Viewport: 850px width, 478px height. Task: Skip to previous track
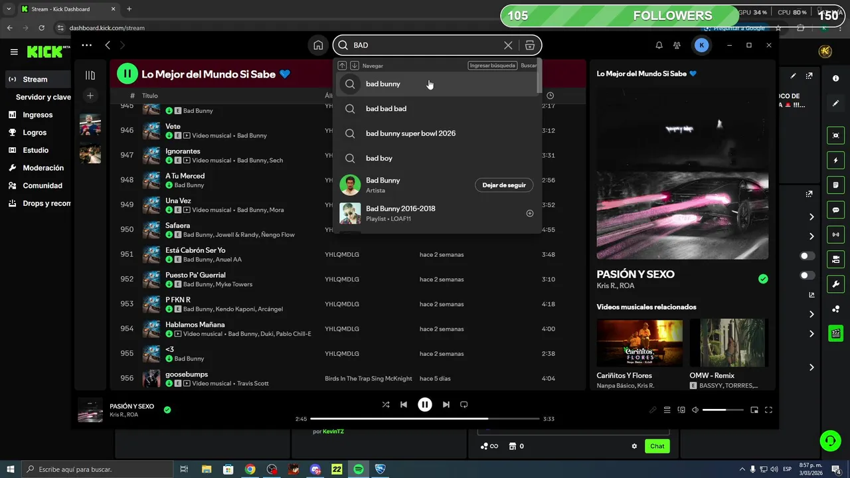[404, 404]
